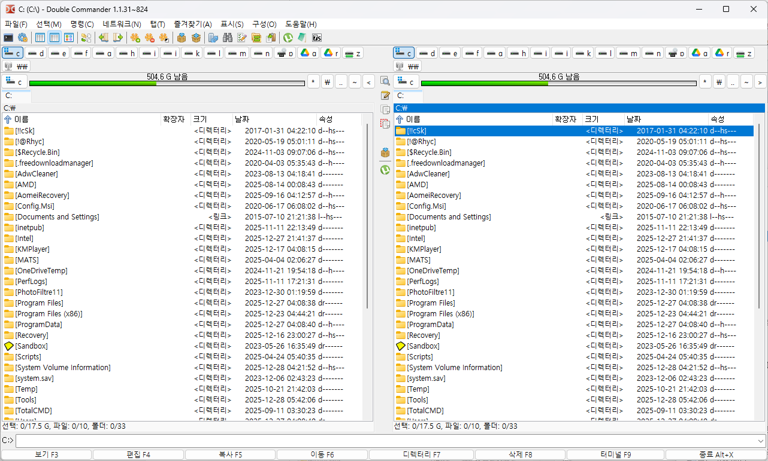Click the 터미널 F9 button
768x461 pixels.
tap(615, 454)
